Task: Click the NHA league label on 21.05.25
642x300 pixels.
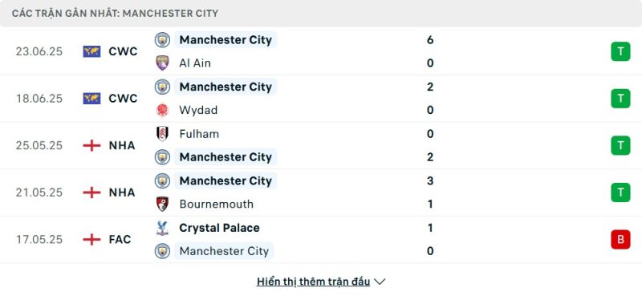Action: [122, 193]
